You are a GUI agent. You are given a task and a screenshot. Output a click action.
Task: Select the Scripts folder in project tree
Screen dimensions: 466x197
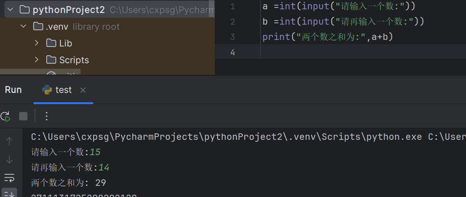tap(74, 60)
